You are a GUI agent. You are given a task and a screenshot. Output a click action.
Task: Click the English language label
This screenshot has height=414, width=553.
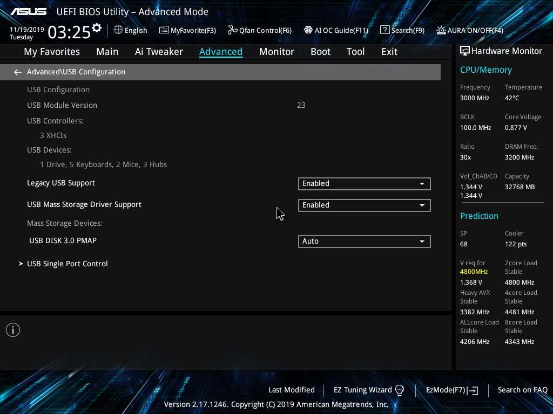pyautogui.click(x=136, y=31)
